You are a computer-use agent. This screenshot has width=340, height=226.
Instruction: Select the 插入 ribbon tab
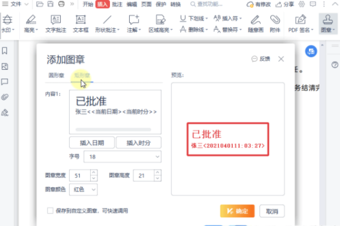pyautogui.click(x=103, y=4)
